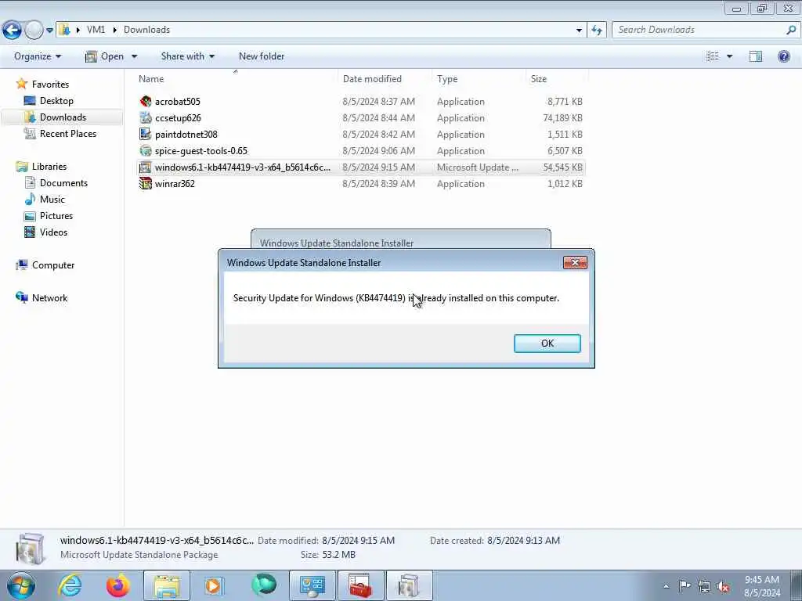Open the Share with menu

point(188,56)
